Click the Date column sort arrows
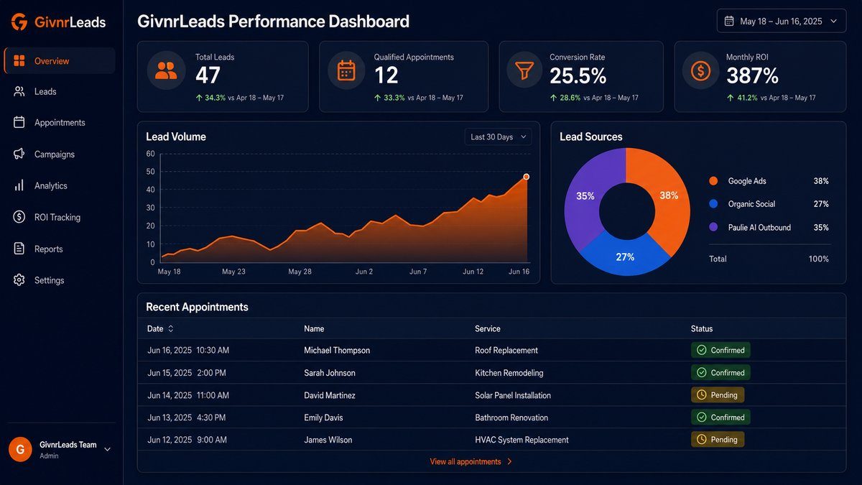The image size is (862, 485). coord(171,328)
